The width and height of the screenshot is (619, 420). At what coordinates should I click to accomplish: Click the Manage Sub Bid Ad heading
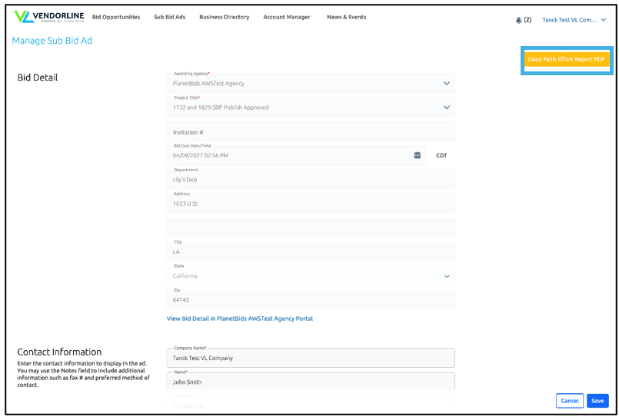pos(52,41)
